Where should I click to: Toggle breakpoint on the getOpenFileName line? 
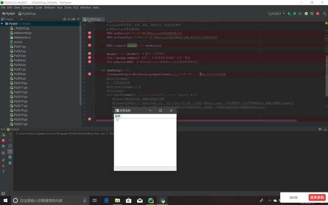tap(90, 74)
